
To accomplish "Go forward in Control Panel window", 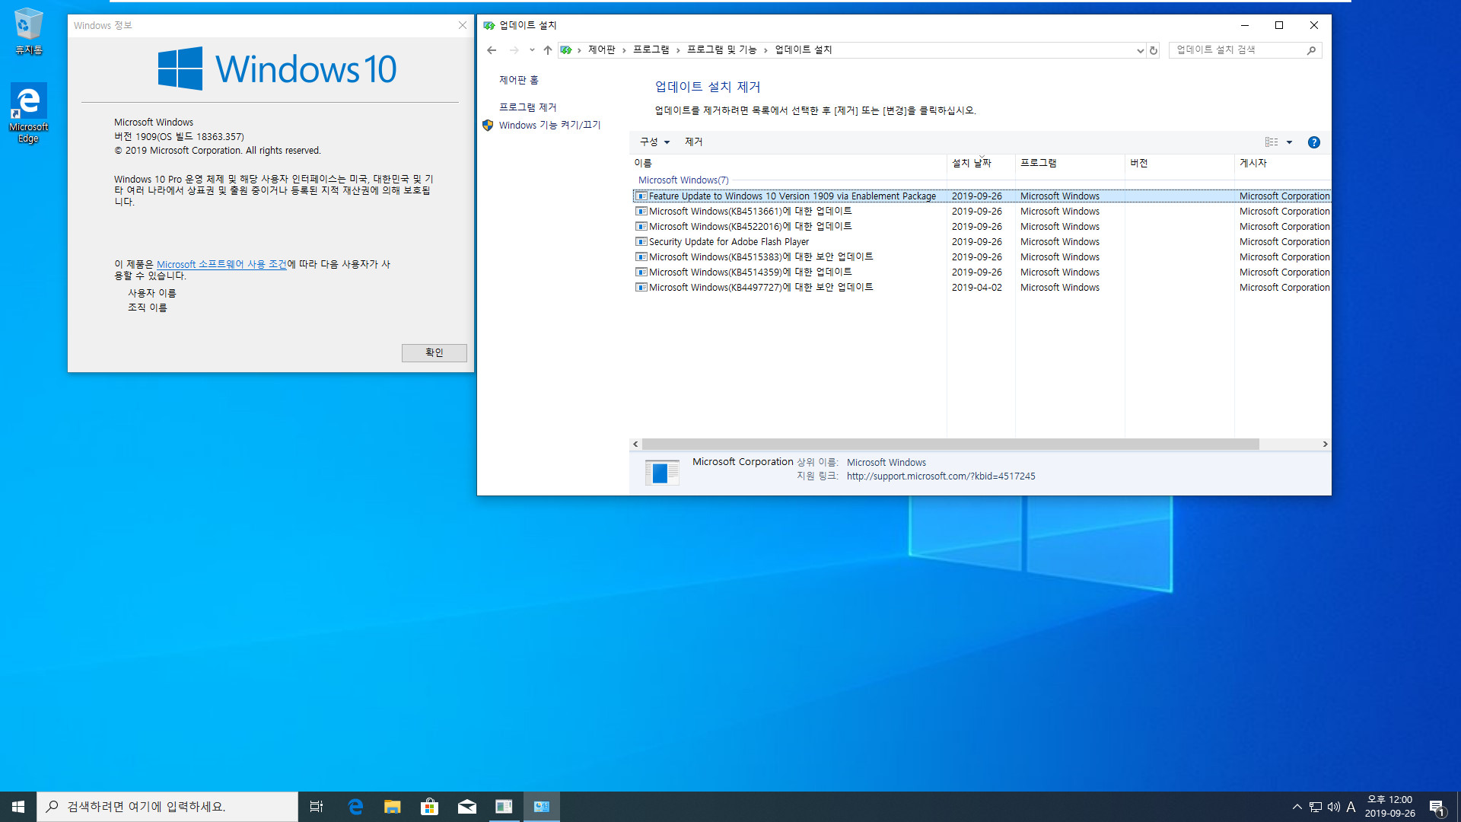I will [x=514, y=50].
